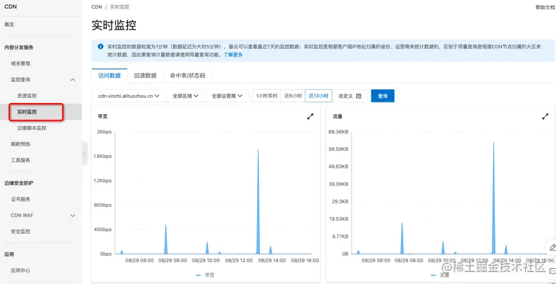Expand the 流量 chart to fullscreen
Viewport: 556px width, 284px height.
[545, 116]
